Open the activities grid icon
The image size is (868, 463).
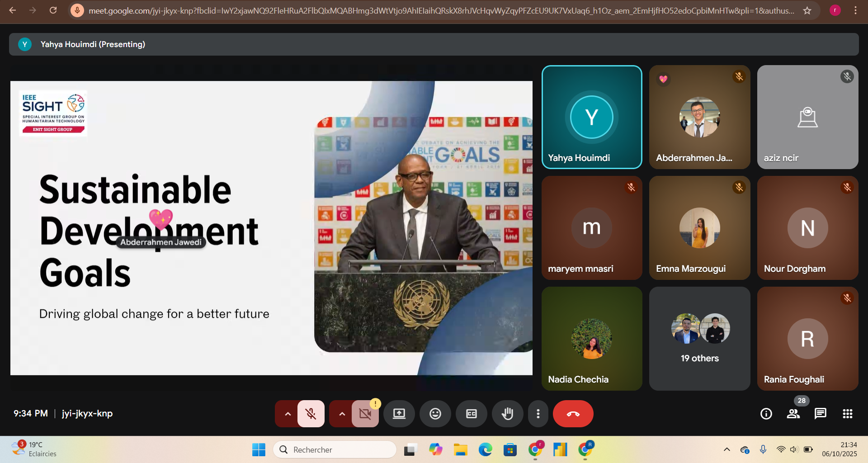tap(847, 414)
